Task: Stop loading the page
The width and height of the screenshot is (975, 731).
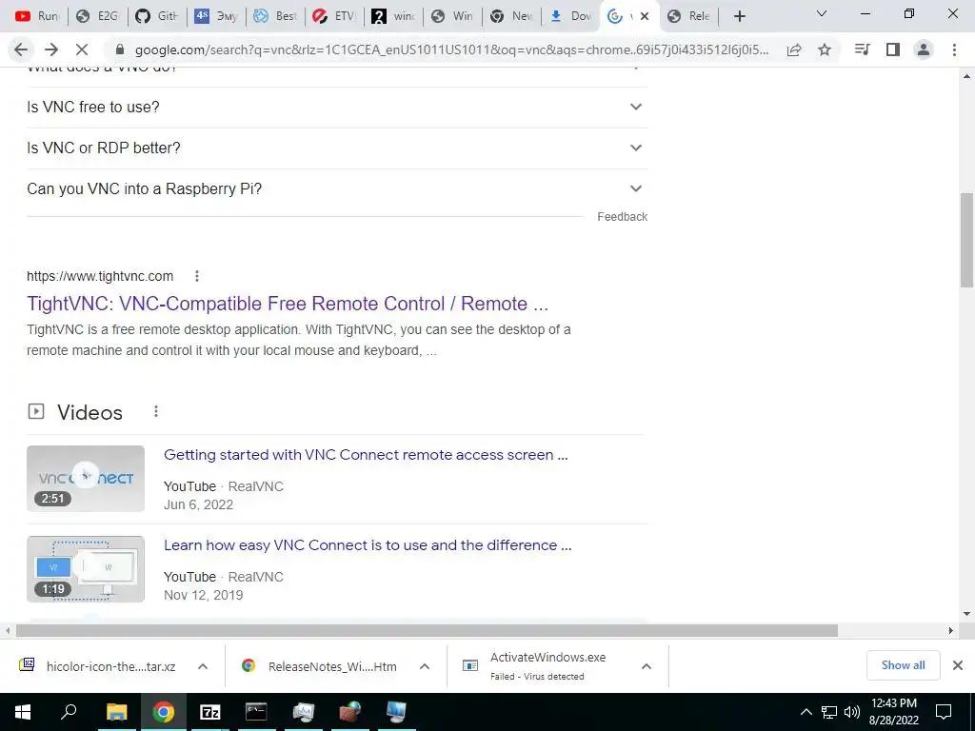Action: [x=82, y=49]
